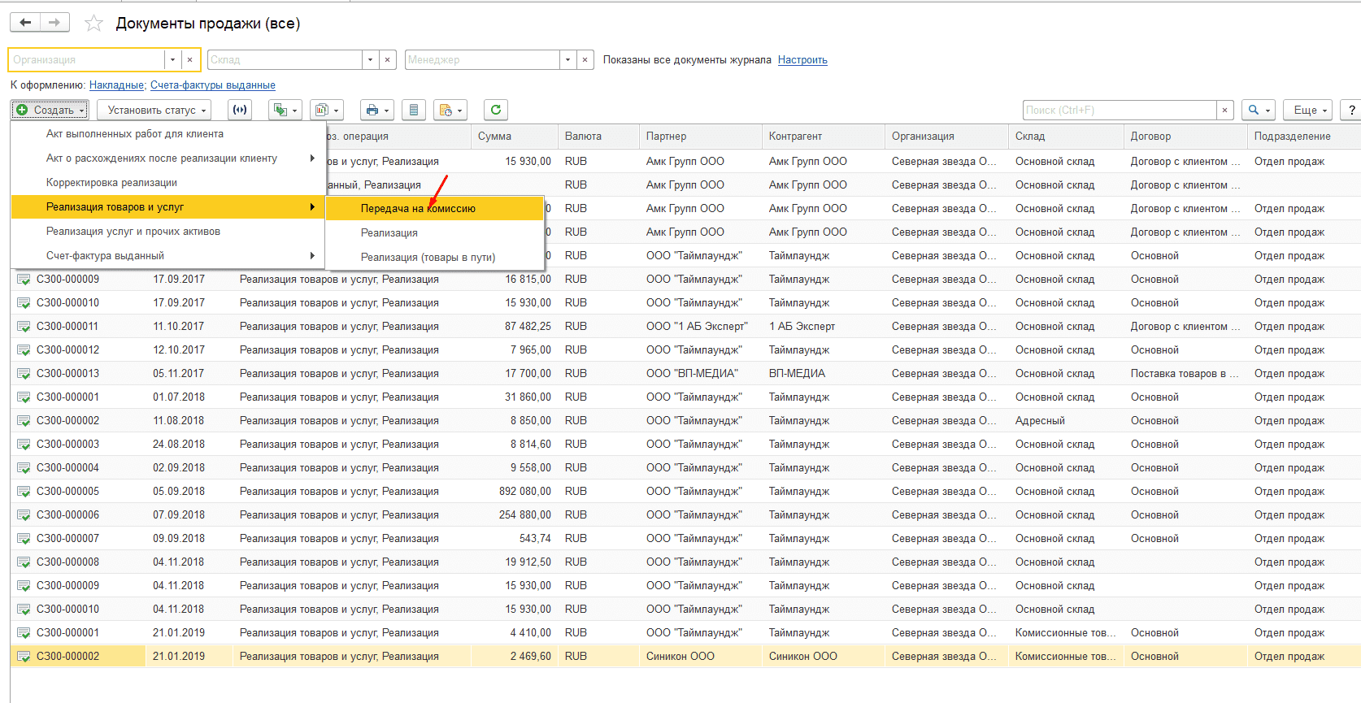Screen dimensions: 1361x703
Task: Click the back navigation arrow
Action: tap(25, 23)
